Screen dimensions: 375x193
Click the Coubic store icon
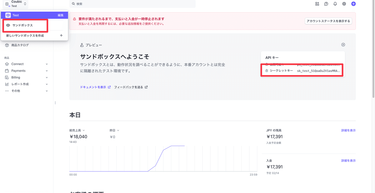click(x=7, y=4)
